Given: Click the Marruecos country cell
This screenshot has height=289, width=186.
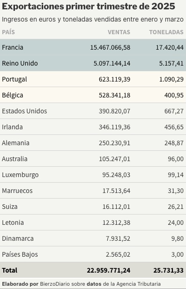Looking at the screenshot, I should click(17, 191).
